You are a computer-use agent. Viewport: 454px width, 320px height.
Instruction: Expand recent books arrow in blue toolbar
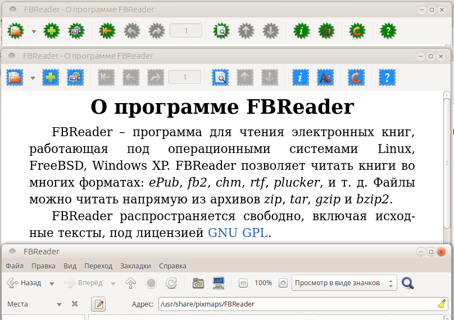coord(33,78)
